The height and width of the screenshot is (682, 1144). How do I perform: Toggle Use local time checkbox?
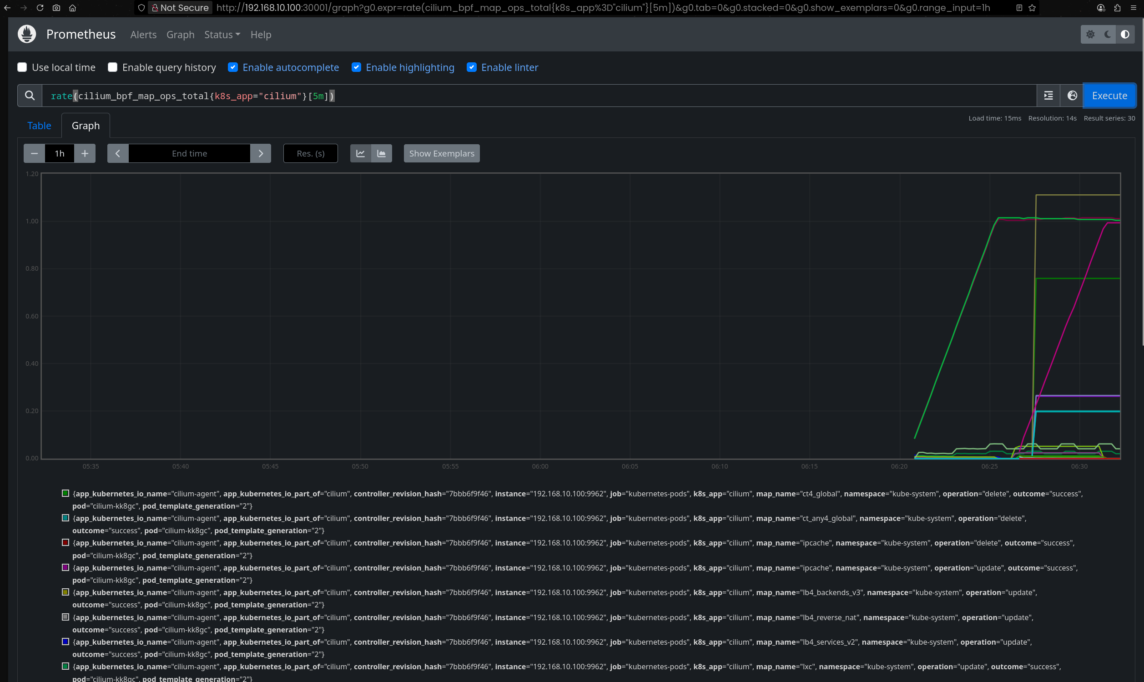point(22,67)
